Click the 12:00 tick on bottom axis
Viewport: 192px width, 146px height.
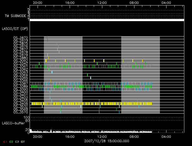(x=102, y=136)
